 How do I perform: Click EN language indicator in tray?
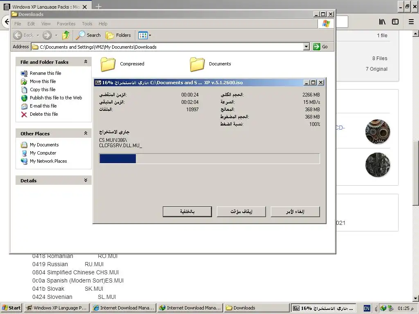[x=367, y=308]
